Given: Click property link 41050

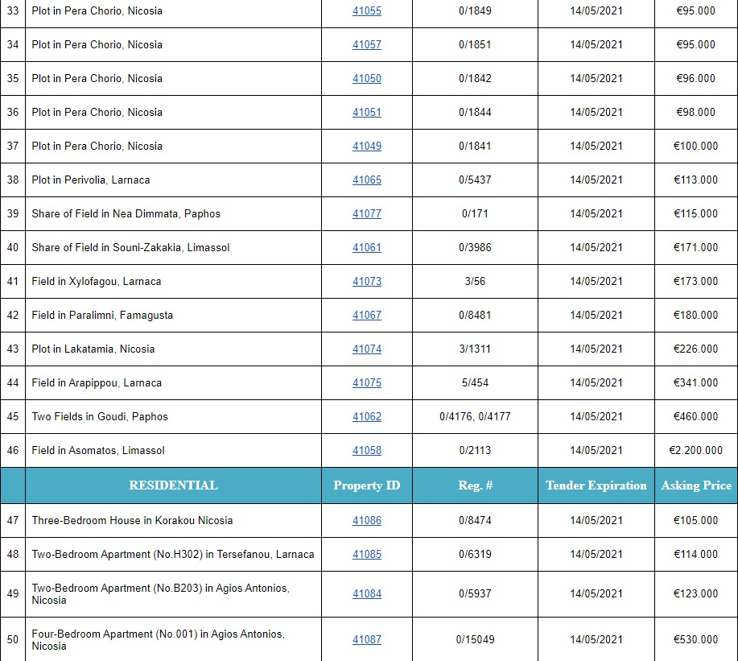Looking at the screenshot, I should coord(367,79).
